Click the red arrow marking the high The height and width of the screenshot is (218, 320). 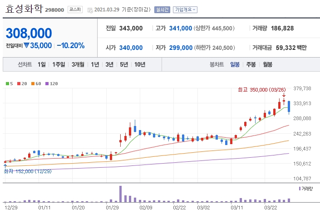pyautogui.click(x=284, y=95)
